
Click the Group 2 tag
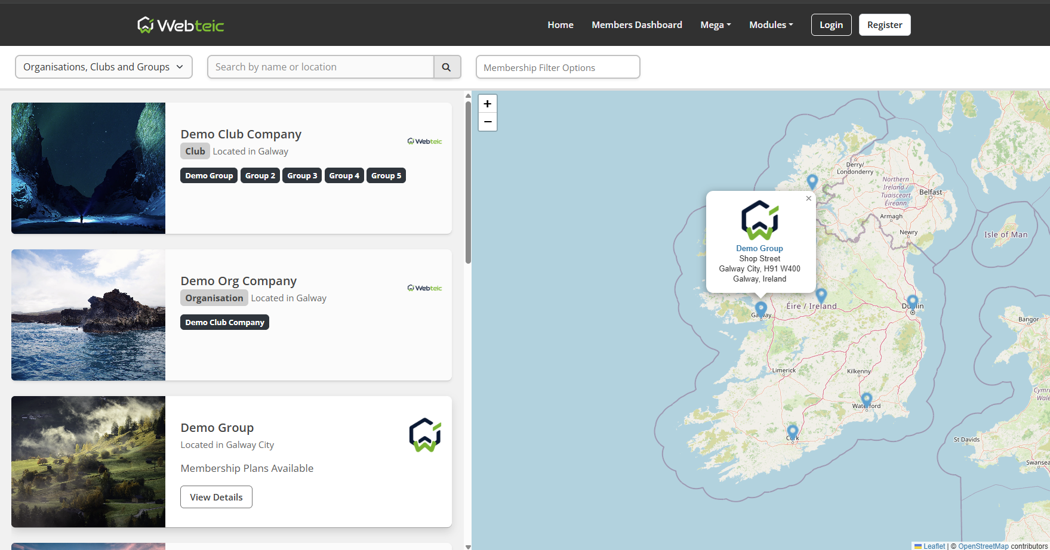(260, 175)
